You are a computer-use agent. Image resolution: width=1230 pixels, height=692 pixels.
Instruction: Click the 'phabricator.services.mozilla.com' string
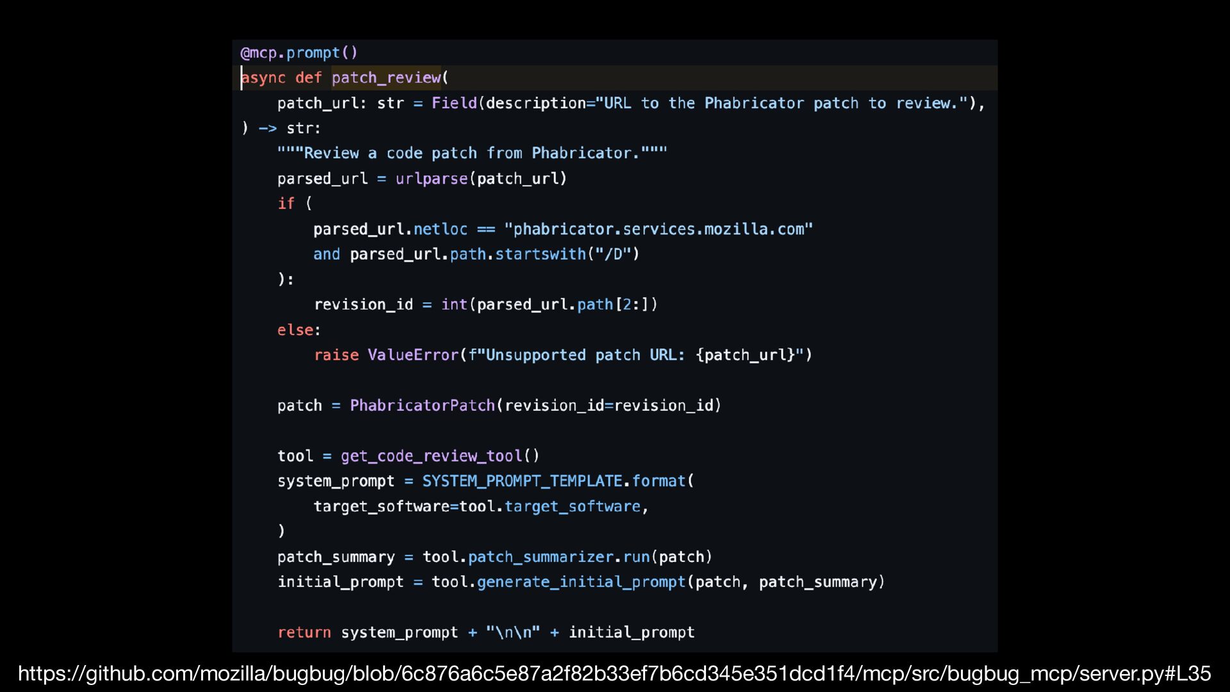click(x=658, y=229)
